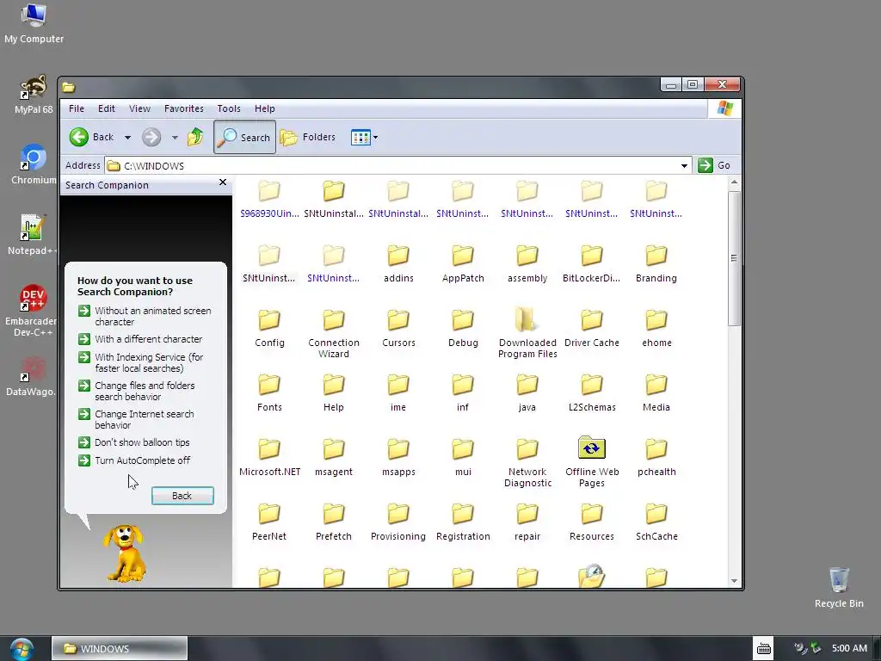Select the Config folder
881x661 pixels.
tap(269, 329)
